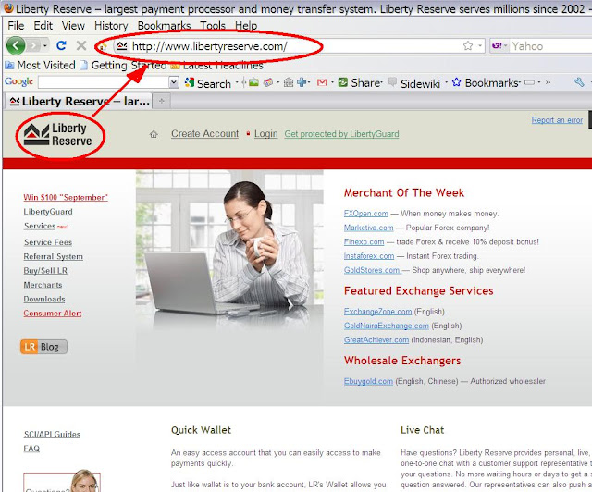Click the blue plus icon on Google Toolbar

(302, 82)
